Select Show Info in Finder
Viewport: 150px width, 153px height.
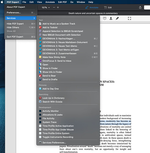[68, 72]
